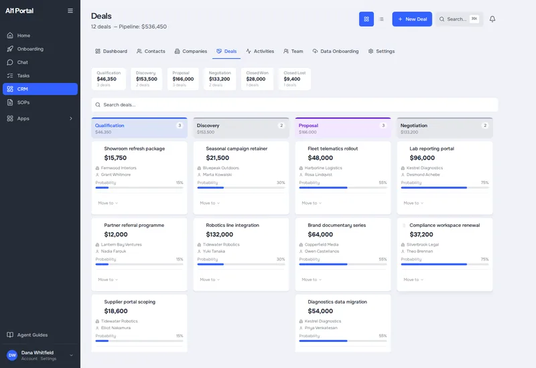Screen dimensions: 536x368
Task: Click the Qualification $46,350 summary card
Action: pyautogui.click(x=109, y=79)
